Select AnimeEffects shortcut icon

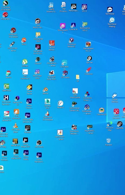click(x=52, y=59)
